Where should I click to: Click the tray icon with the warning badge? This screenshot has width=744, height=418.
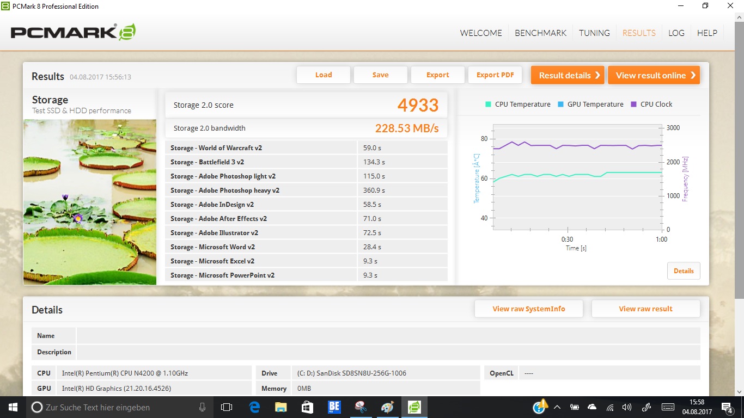click(x=540, y=407)
